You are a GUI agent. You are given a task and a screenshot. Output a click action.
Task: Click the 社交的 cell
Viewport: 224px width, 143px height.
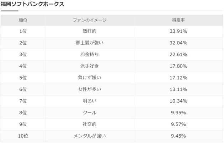point(90,124)
